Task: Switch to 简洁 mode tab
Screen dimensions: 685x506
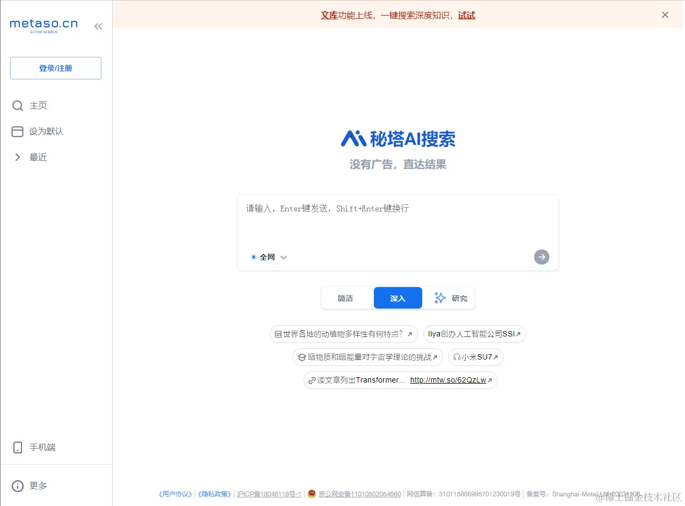Action: pos(345,298)
